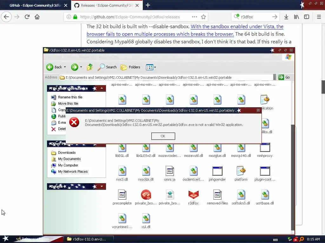Viewport: 325px width, 243px height.
Task: Submit search with arrow button
Action: (275, 17)
